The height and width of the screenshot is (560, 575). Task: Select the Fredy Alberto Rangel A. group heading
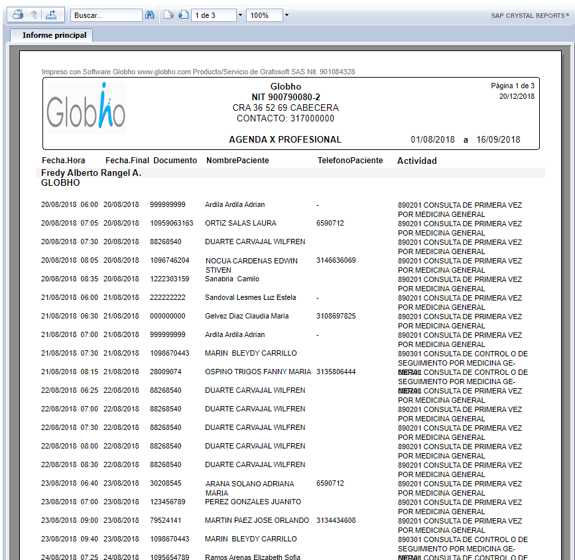coord(91,173)
